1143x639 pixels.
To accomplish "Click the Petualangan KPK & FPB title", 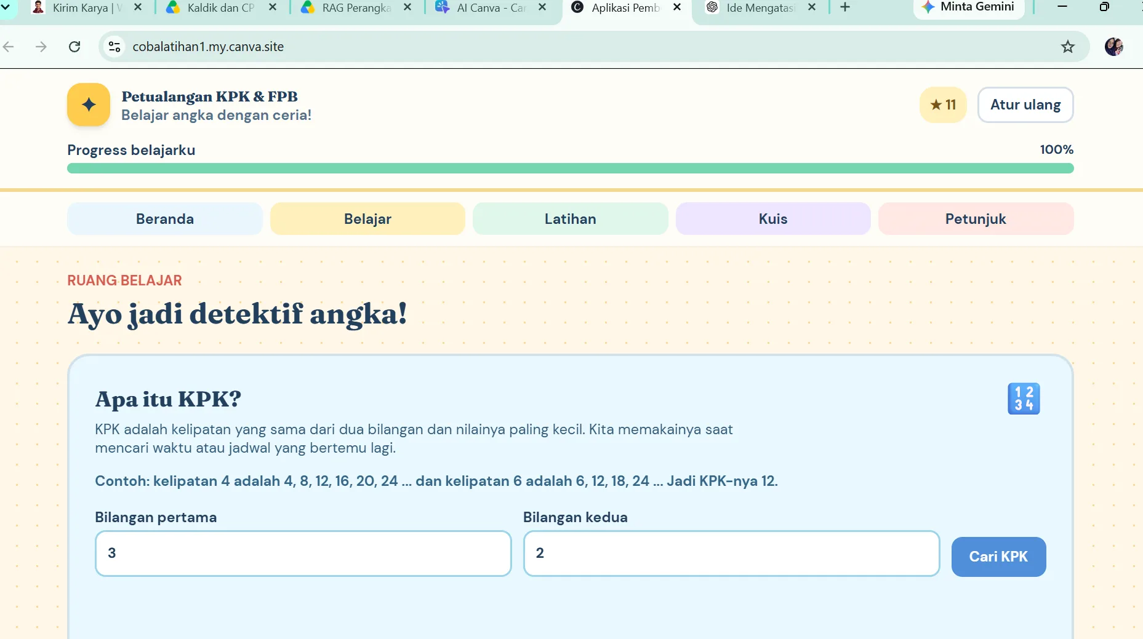I will tap(209, 97).
